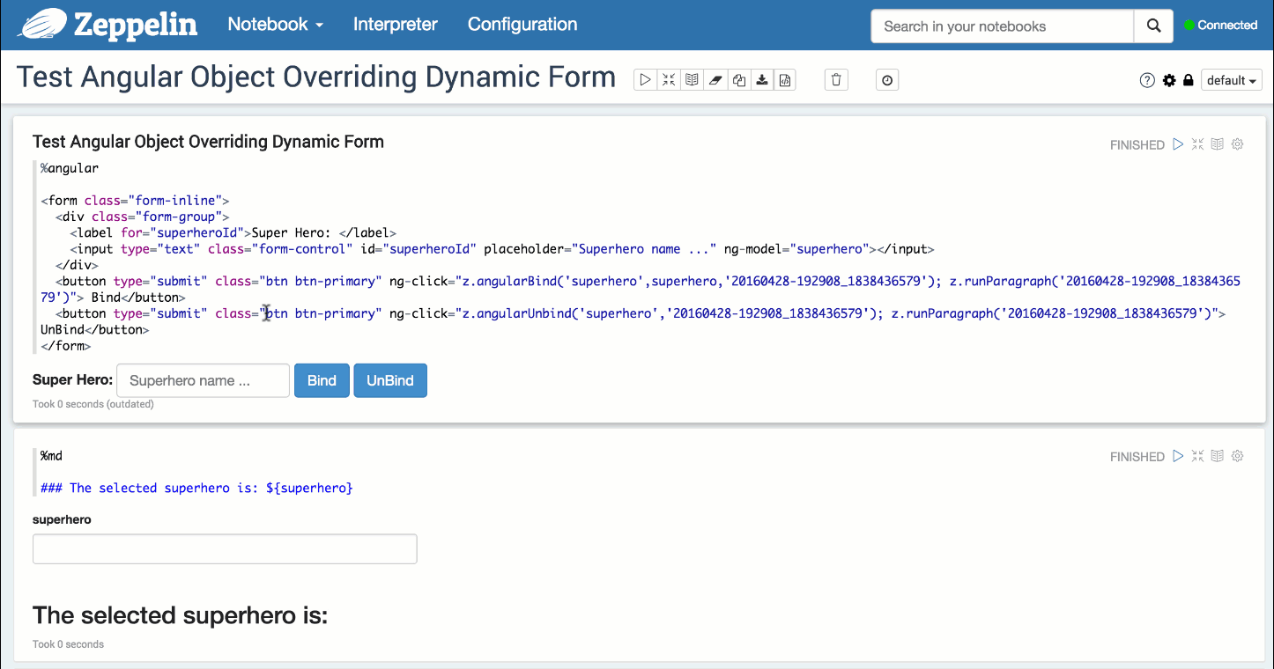This screenshot has width=1274, height=669.
Task: Toggle code editor visibility in notebook toolbar
Action: point(669,80)
